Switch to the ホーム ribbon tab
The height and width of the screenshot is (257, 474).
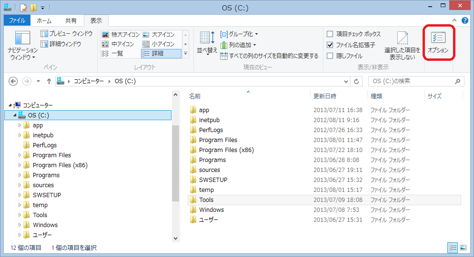tap(44, 21)
